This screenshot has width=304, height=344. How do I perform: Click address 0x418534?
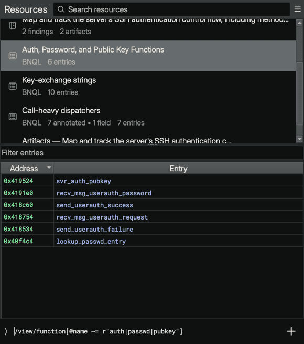pyautogui.click(x=18, y=229)
